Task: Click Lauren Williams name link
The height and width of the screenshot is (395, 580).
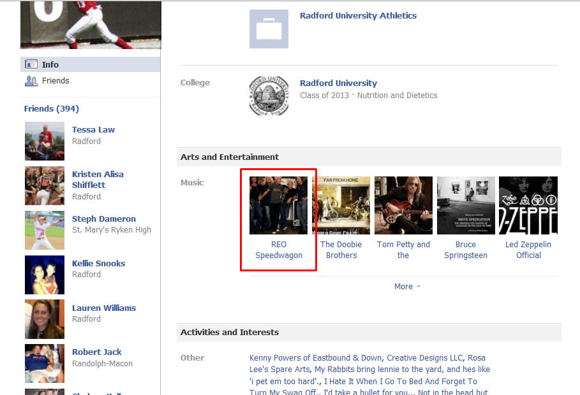Action: [x=104, y=308]
